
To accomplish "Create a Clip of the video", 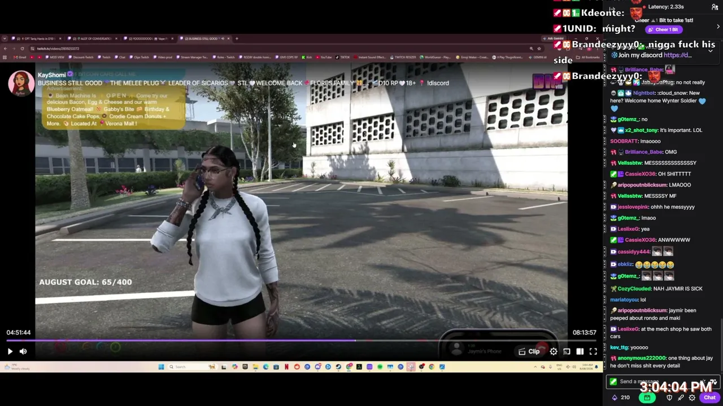I will 529,351.
